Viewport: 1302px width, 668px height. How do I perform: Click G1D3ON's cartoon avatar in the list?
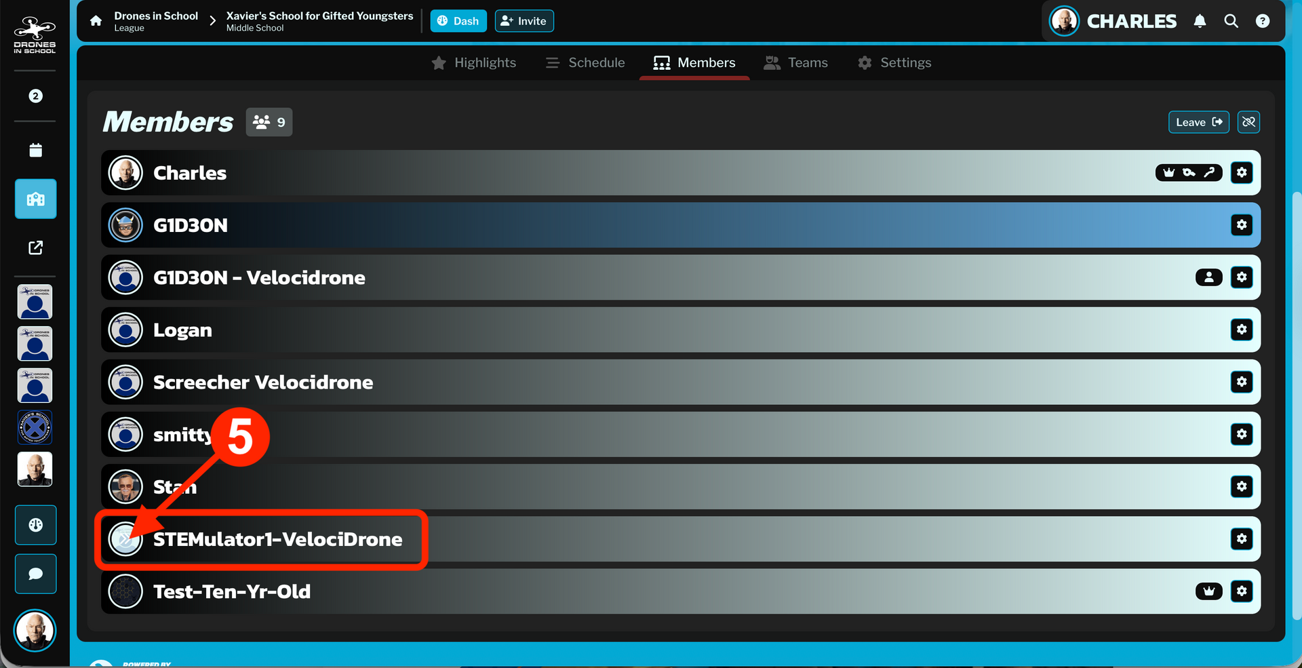[x=125, y=225]
